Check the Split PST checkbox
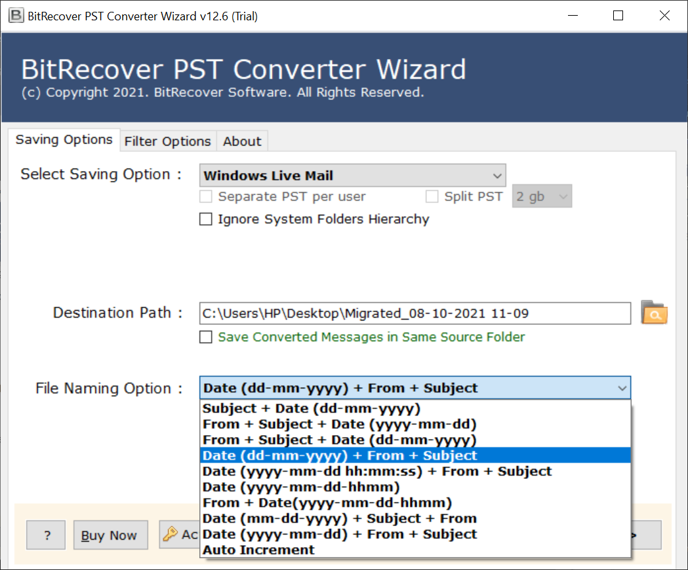688x570 pixels. click(432, 197)
